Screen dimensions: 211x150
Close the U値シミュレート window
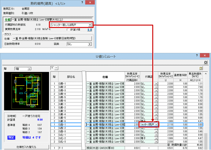pyautogui.click(x=205, y=55)
